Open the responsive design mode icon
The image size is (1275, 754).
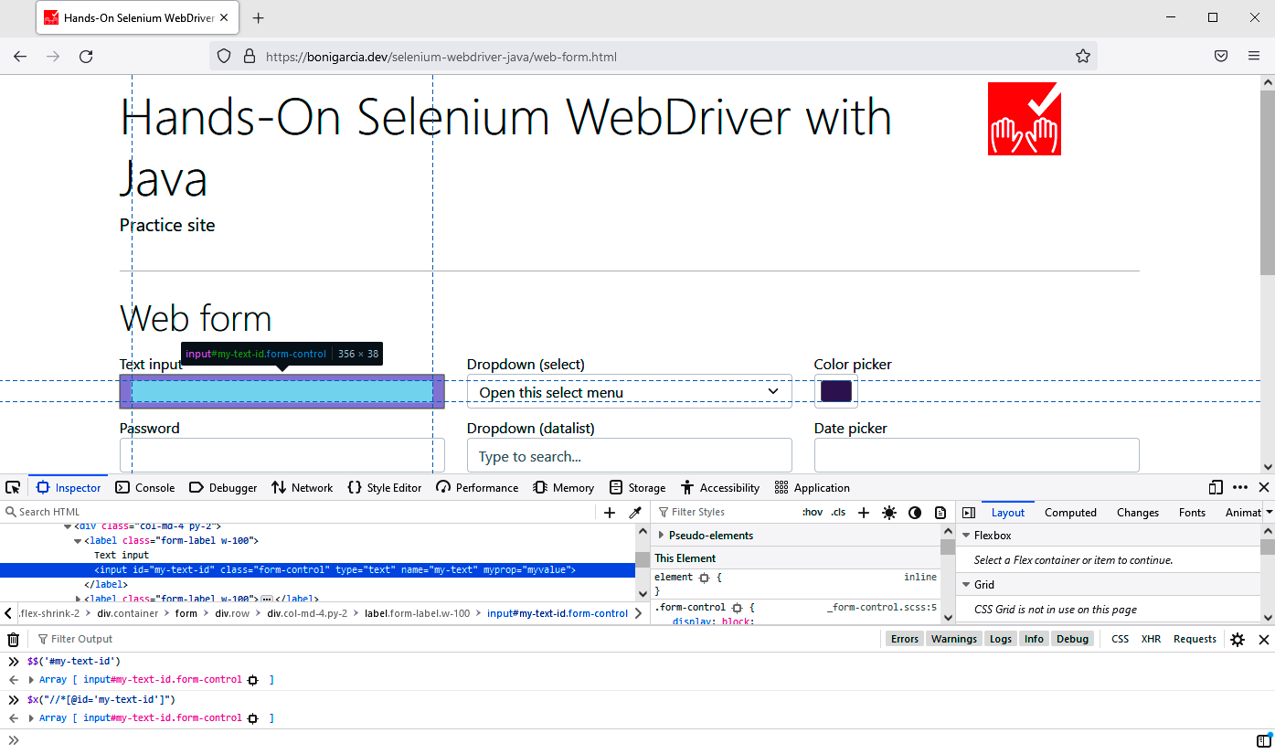(1215, 487)
